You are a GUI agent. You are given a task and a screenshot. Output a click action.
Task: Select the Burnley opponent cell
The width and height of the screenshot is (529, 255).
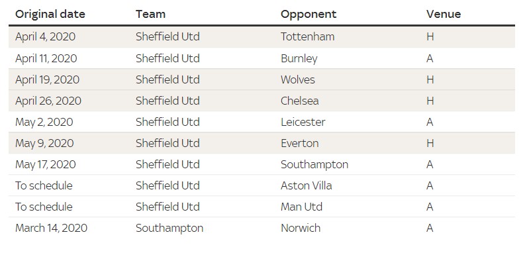coord(299,59)
